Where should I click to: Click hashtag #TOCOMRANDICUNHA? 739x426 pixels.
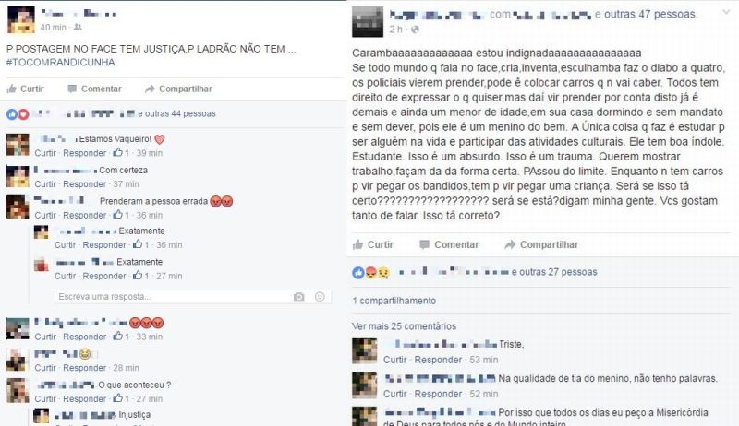pyautogui.click(x=60, y=63)
